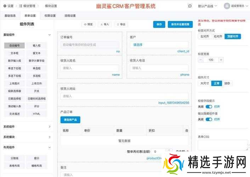Click 保存并设置权限 button
Screen dimensions: 250x177
click(180, 24)
